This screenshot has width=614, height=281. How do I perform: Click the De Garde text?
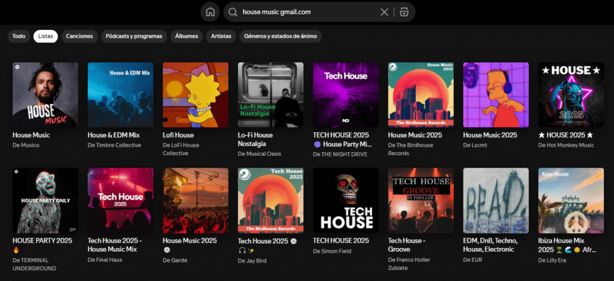tap(175, 260)
